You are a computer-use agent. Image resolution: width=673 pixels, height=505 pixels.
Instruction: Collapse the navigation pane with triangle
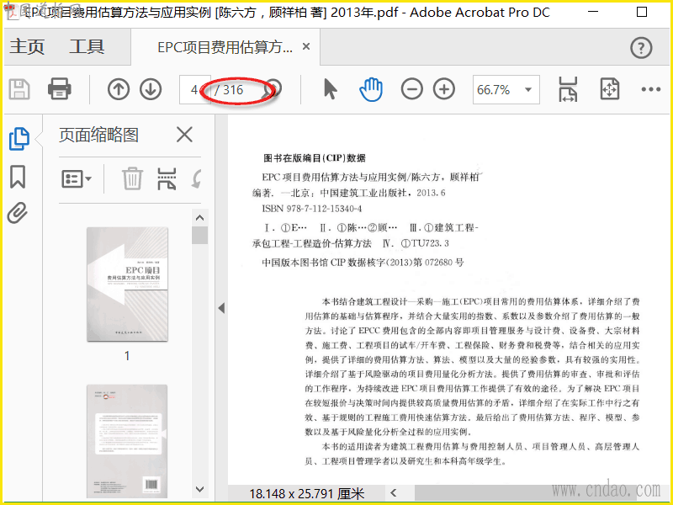[x=221, y=308]
